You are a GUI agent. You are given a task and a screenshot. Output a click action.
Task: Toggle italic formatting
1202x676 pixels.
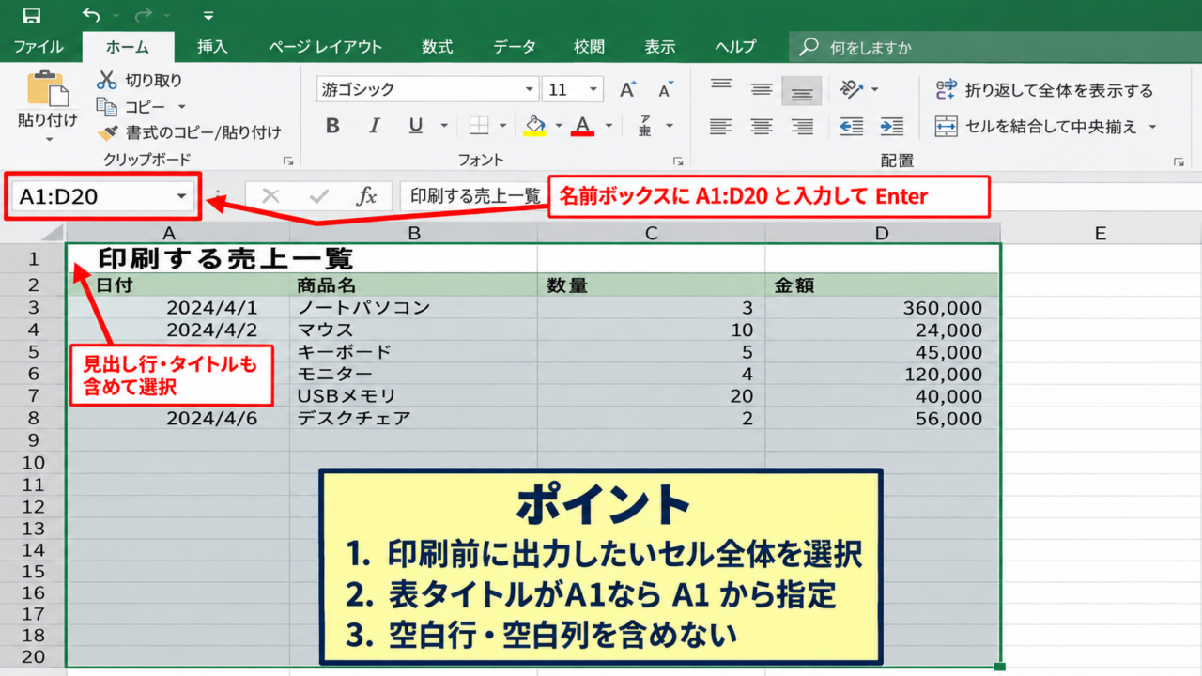click(375, 126)
